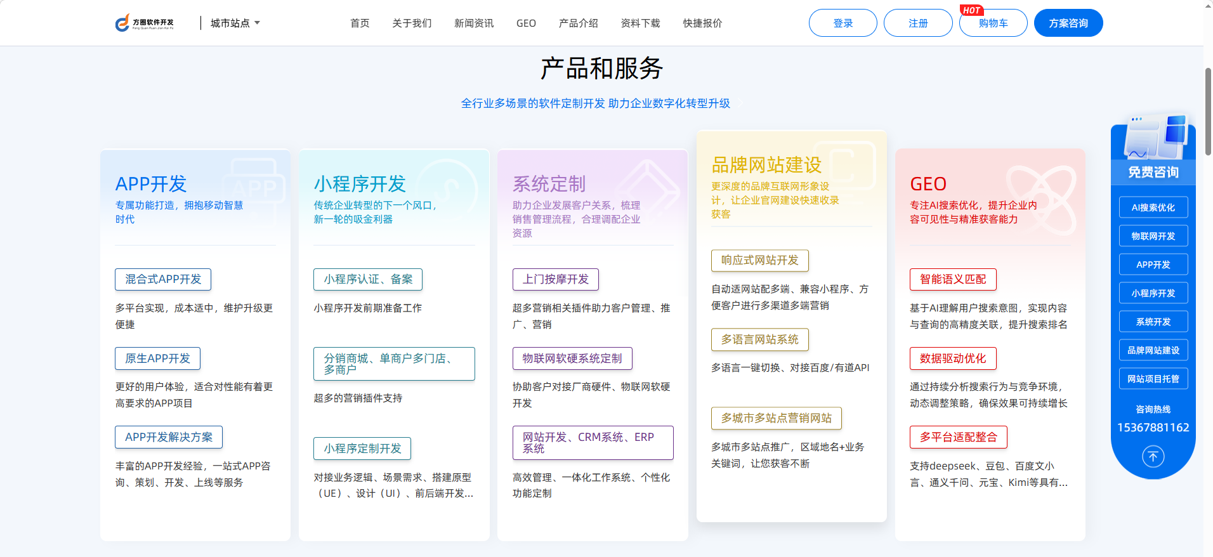1213x557 pixels.
Task: Select 数据驱动优化 tag
Action: pyautogui.click(x=953, y=358)
